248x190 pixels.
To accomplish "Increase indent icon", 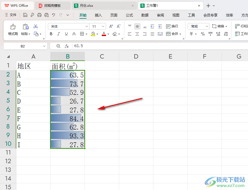I will [160, 26].
